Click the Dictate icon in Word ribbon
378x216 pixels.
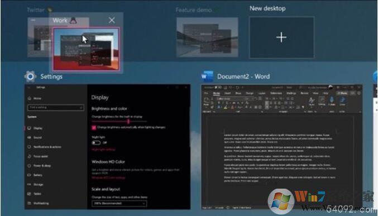coord(332,101)
